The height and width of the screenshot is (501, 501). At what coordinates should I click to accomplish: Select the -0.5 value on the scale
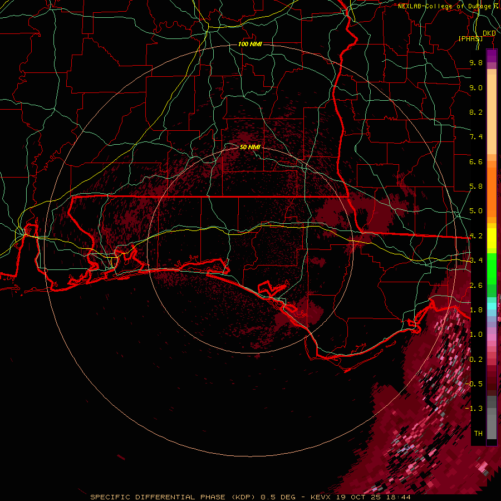click(474, 384)
